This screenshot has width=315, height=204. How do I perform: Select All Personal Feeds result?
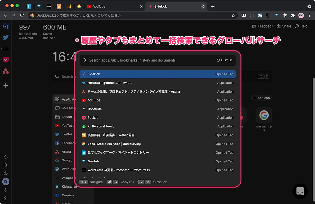(x=157, y=127)
